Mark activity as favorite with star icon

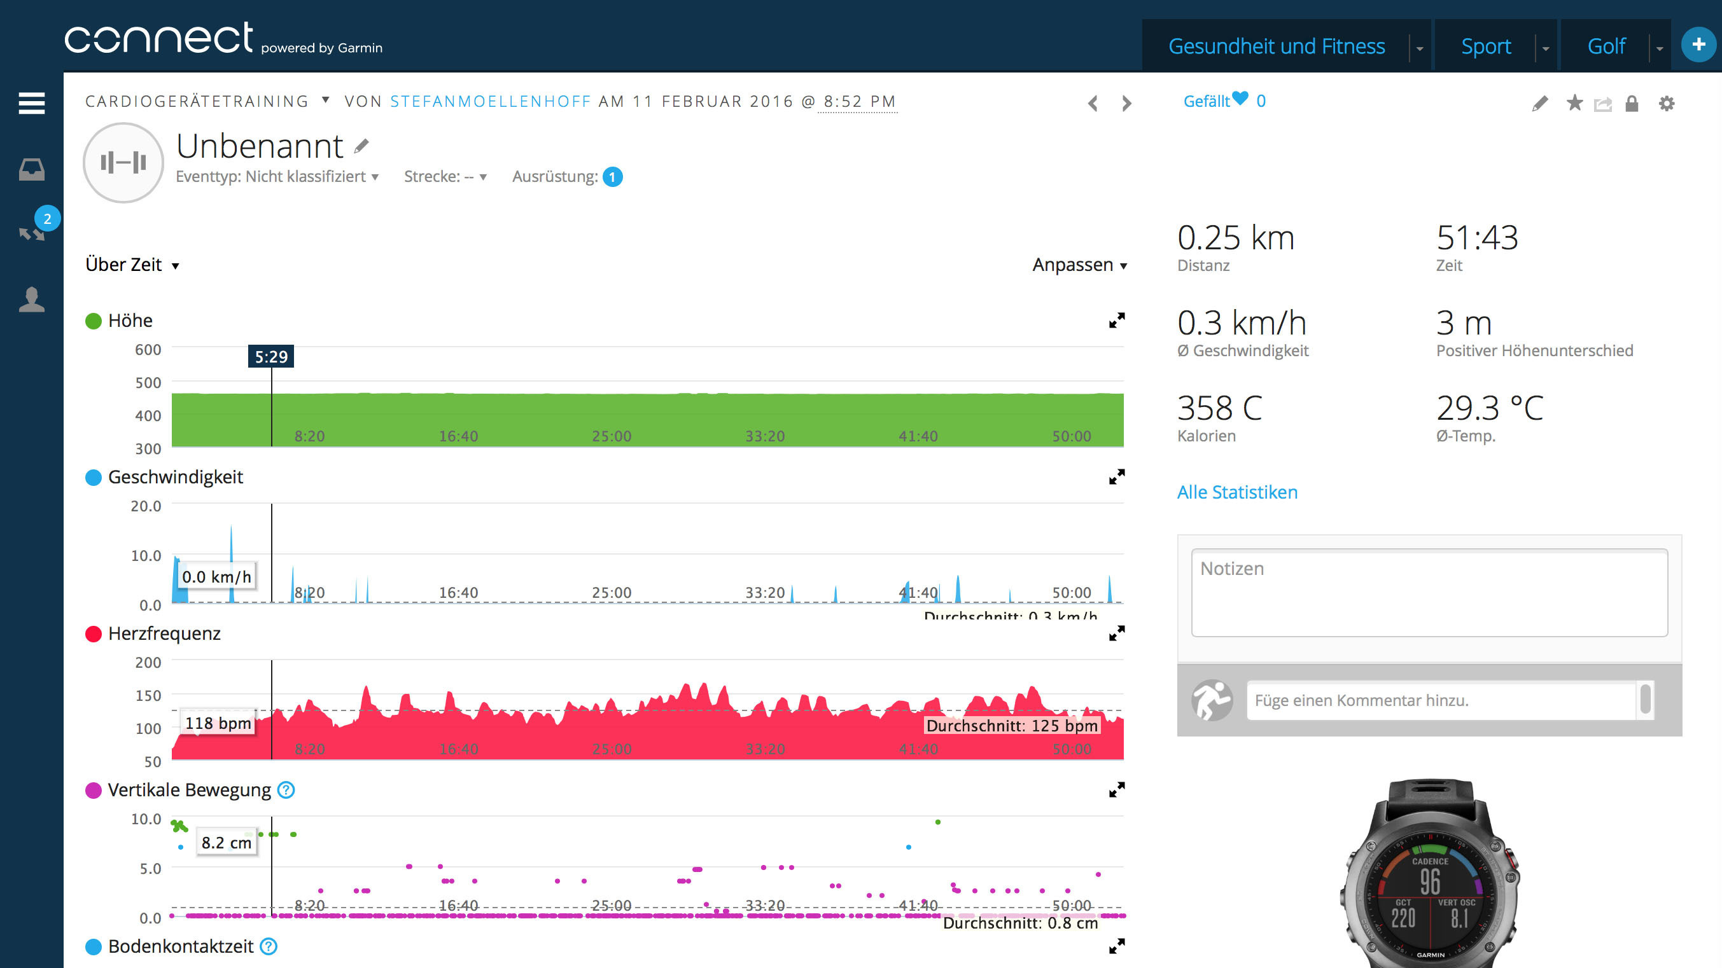click(1574, 103)
